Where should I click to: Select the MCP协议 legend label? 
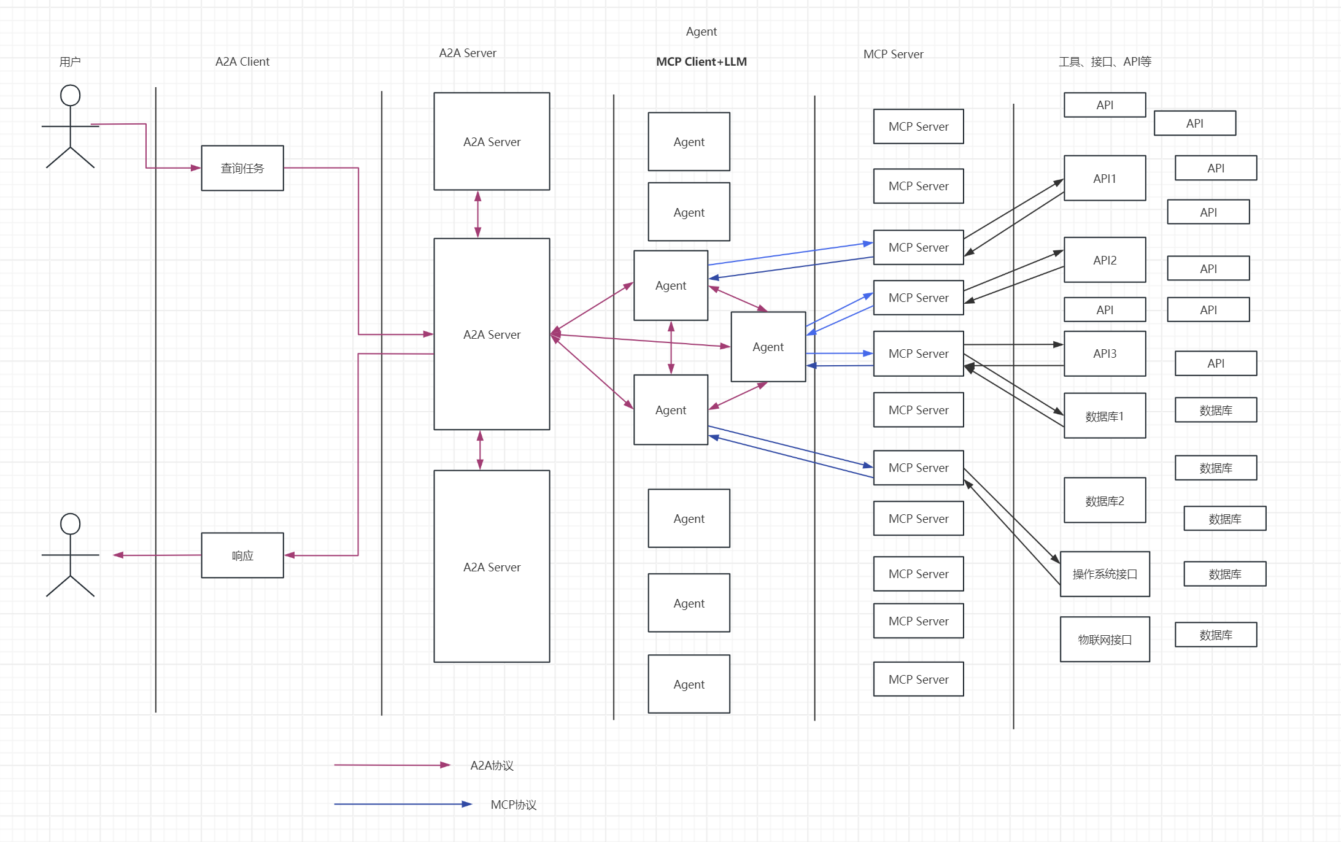[513, 805]
